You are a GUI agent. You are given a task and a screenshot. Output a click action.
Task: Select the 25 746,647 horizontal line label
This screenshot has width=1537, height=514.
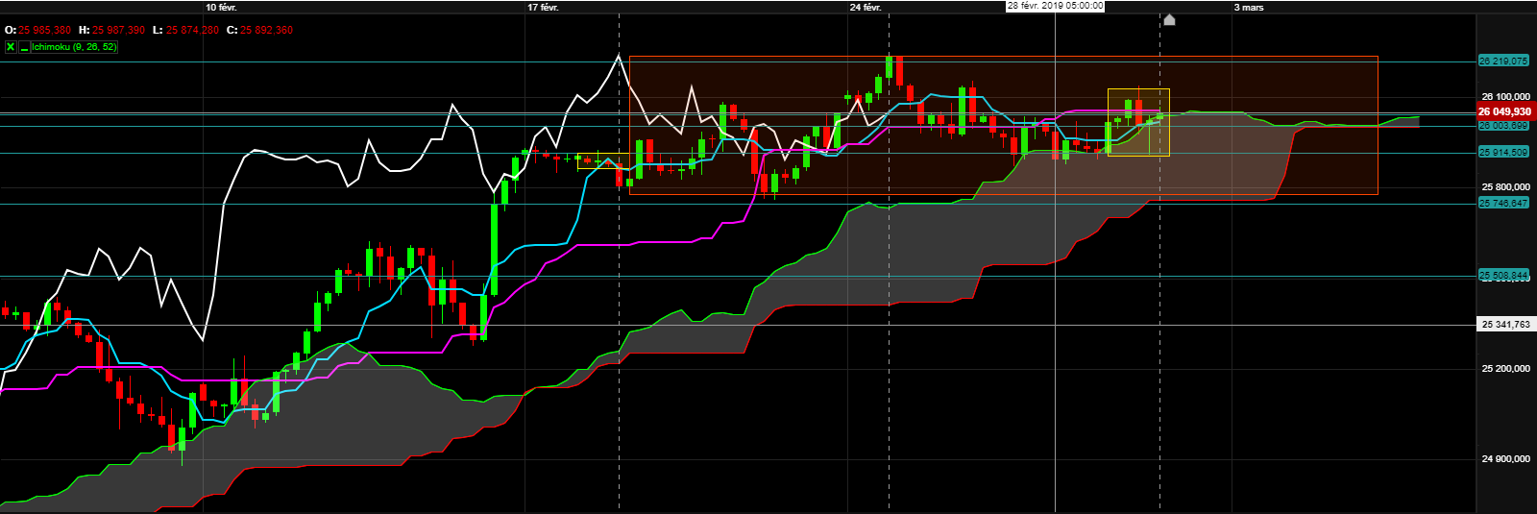click(1503, 203)
